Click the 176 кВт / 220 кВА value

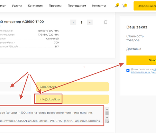(48, 35)
